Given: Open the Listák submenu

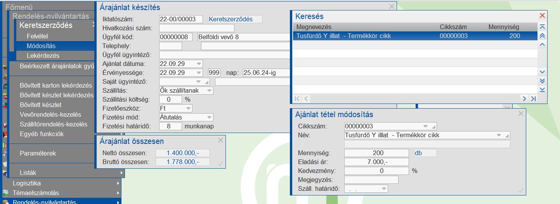Looking at the screenshot, I should tap(70, 173).
